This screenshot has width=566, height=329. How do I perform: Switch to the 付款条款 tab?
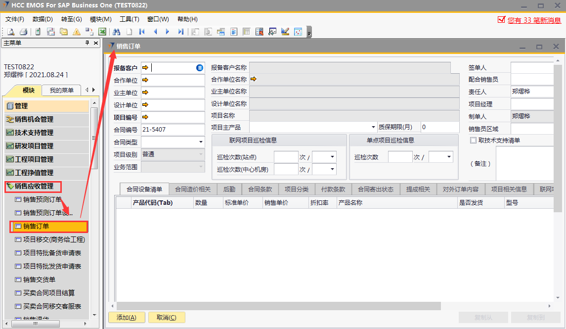click(x=333, y=189)
